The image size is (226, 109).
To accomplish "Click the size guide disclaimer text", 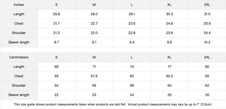I will coord(113,104).
